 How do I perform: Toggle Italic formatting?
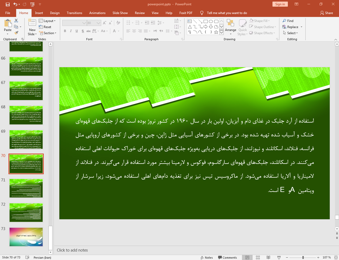tap(71, 31)
